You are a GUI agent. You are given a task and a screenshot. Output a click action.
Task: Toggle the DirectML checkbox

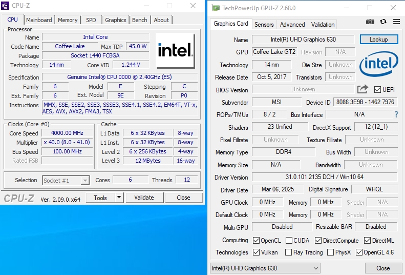point(367,240)
